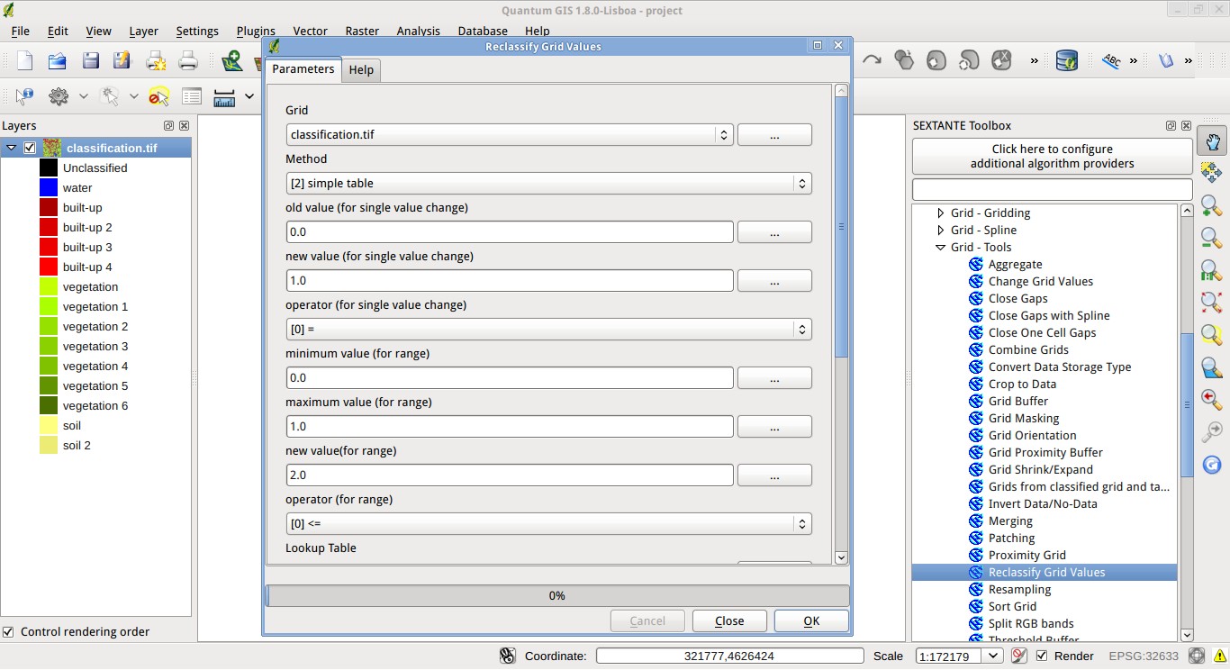Open the Raster menu
This screenshot has width=1230, height=670.
(362, 31)
